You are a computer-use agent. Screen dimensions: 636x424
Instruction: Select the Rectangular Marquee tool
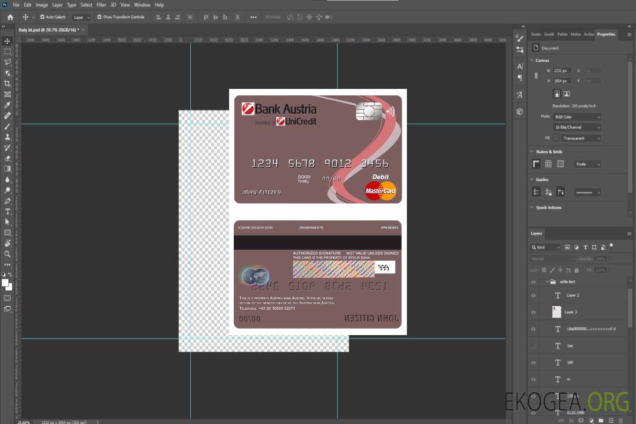[7, 52]
